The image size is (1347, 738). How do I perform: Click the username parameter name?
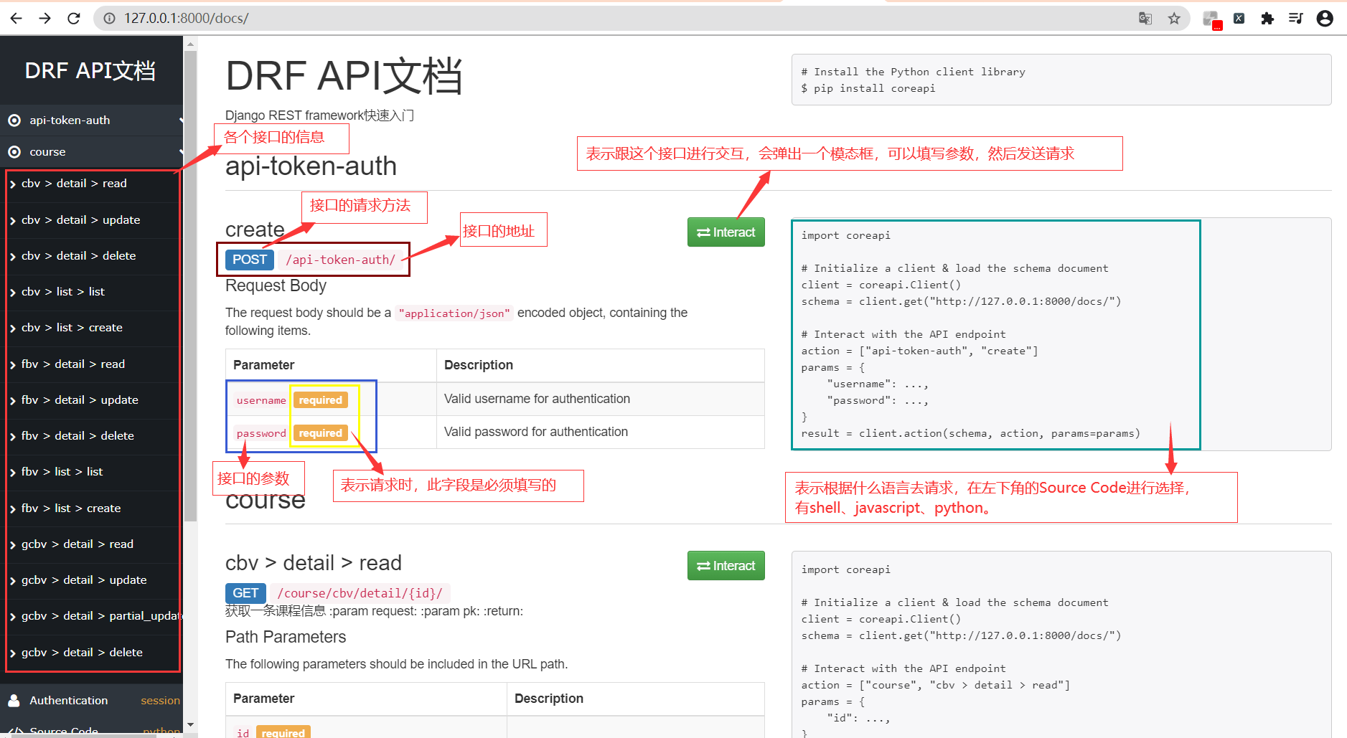click(x=261, y=400)
